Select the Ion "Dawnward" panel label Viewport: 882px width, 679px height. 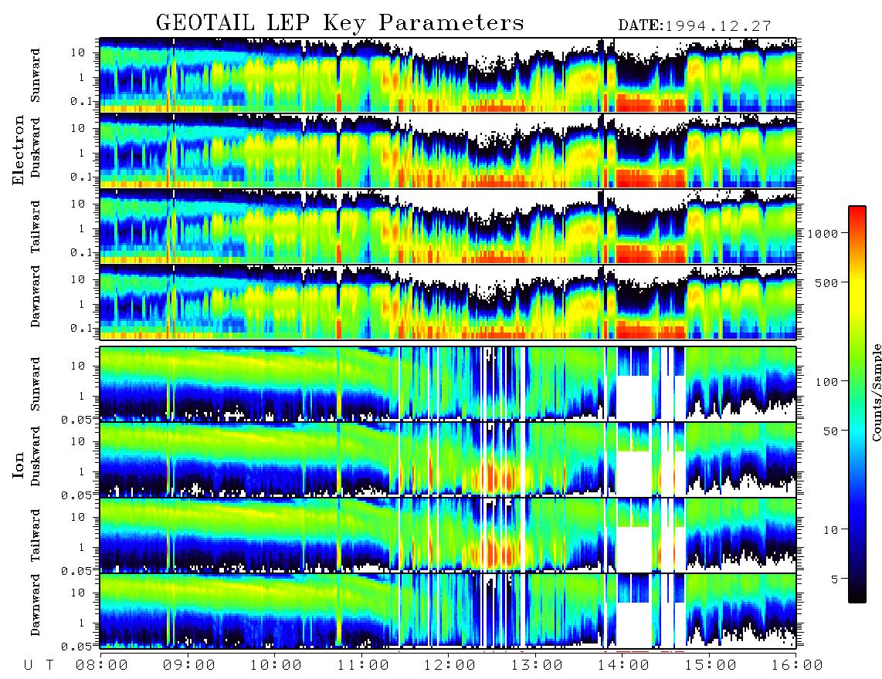pos(36,605)
